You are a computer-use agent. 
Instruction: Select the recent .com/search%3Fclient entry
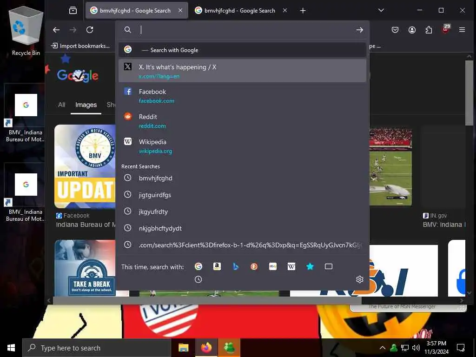(x=242, y=245)
